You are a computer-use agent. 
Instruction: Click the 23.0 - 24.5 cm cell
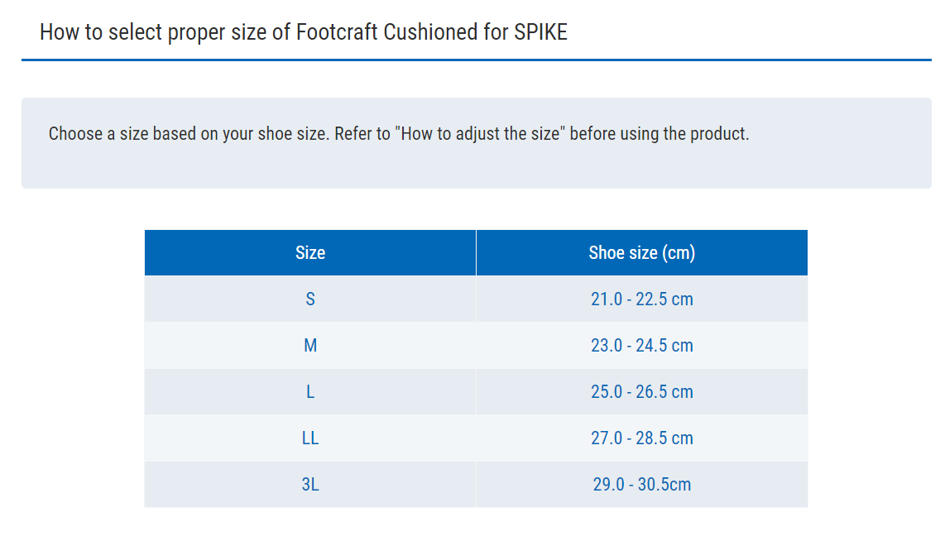point(641,346)
